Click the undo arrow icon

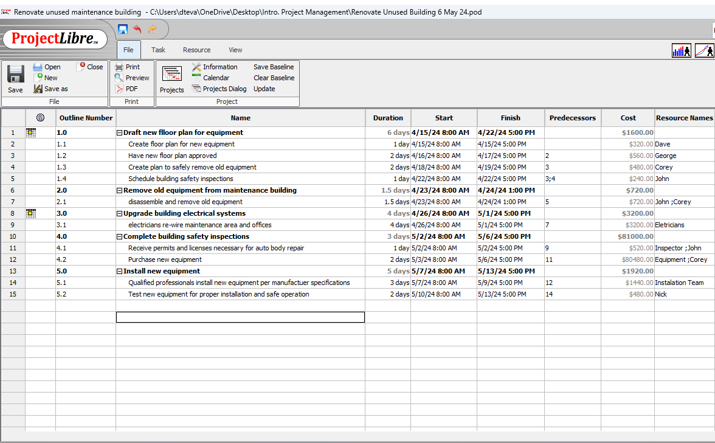[x=137, y=29]
